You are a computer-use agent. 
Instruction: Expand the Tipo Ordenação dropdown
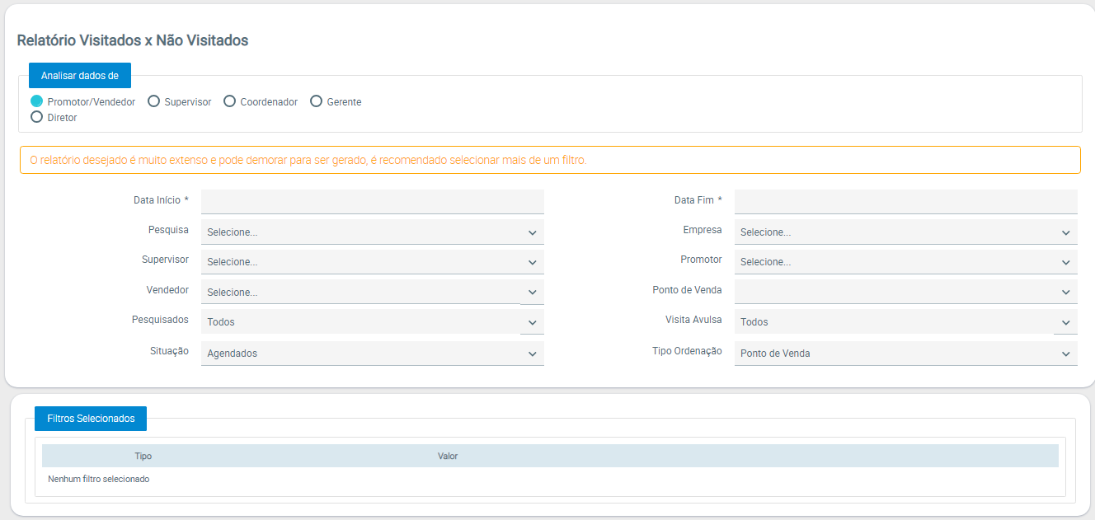point(905,354)
